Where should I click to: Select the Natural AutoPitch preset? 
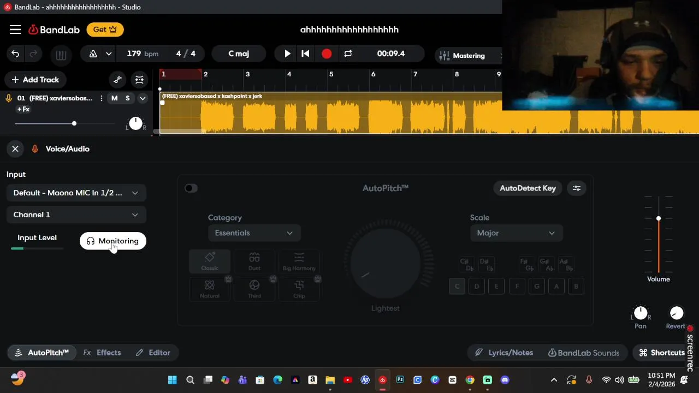click(x=210, y=289)
